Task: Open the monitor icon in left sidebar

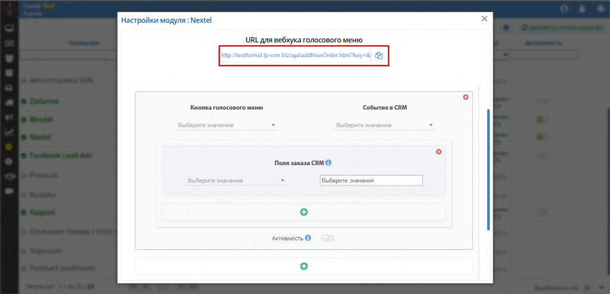Action: [10, 28]
